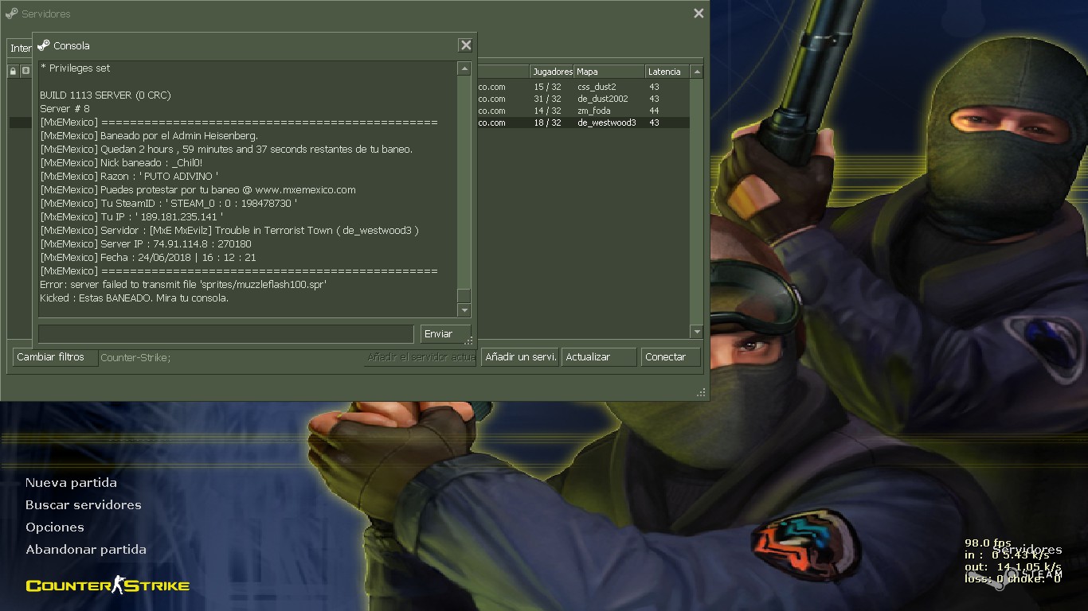The image size is (1088, 611).
Task: Close the Consola window
Action: [466, 45]
